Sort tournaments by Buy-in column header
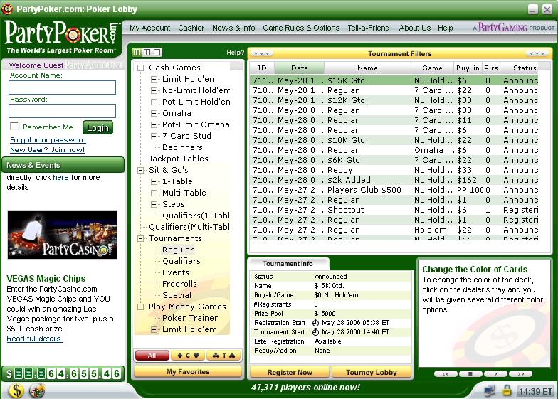558x399 pixels. [468, 68]
